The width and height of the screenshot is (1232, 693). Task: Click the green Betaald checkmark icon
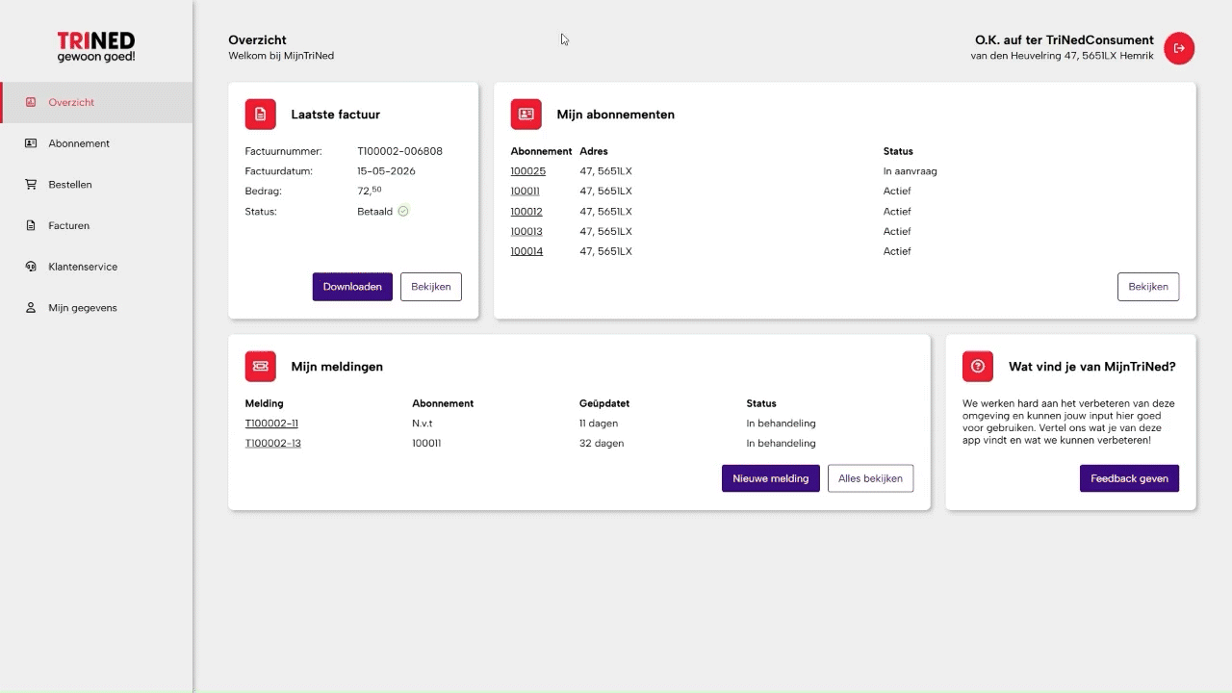click(x=403, y=212)
